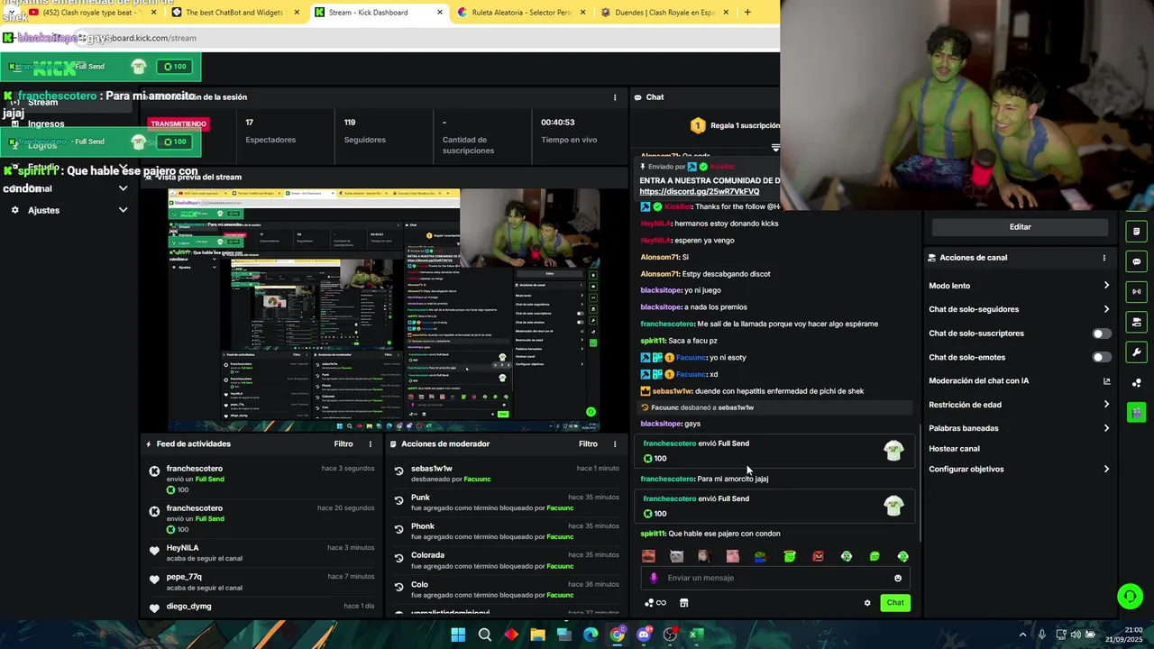The image size is (1154, 649).
Task: Click the browser address bar
Action: (388, 38)
